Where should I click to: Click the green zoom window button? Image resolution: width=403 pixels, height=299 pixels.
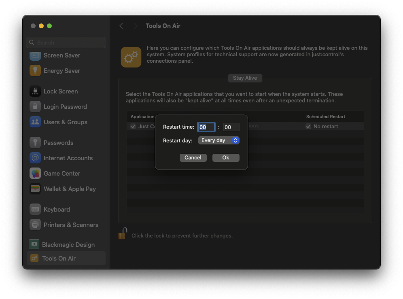click(x=49, y=26)
